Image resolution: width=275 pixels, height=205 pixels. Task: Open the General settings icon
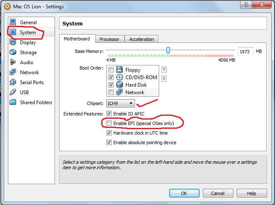coord(13,22)
